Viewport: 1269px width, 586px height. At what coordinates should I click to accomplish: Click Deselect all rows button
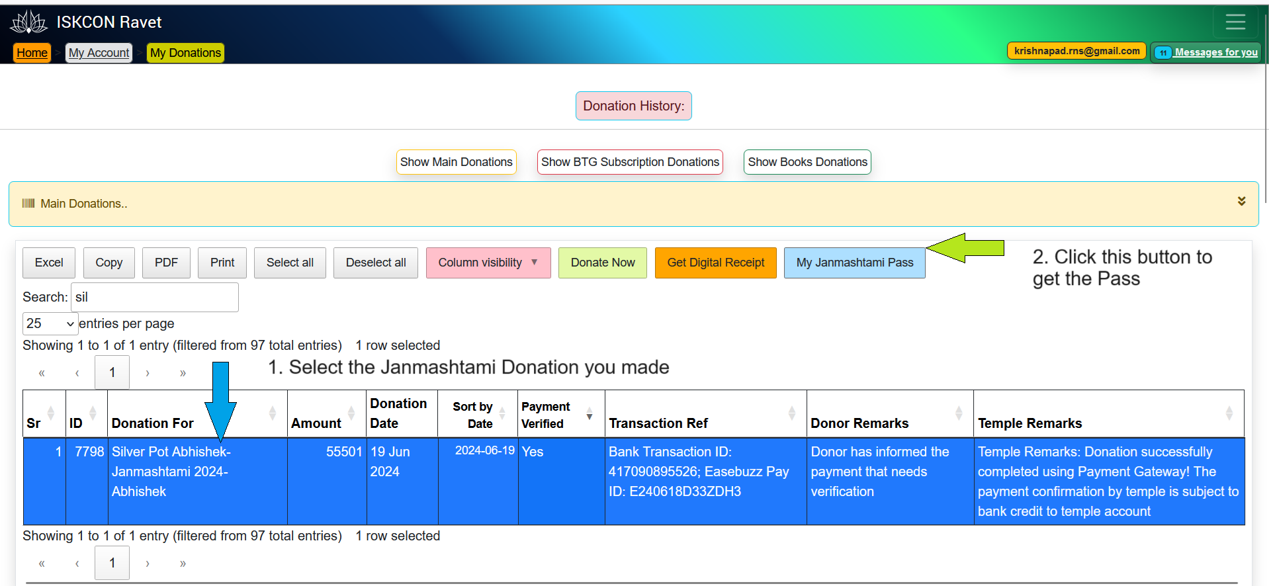[376, 263]
